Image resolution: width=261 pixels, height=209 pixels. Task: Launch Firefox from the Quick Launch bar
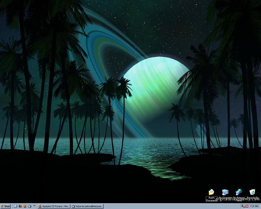(x=24, y=207)
